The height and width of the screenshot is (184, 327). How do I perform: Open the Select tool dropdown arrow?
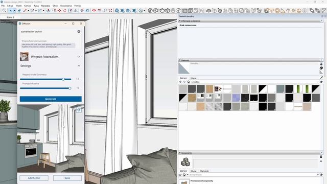pyautogui.click(x=14, y=10)
